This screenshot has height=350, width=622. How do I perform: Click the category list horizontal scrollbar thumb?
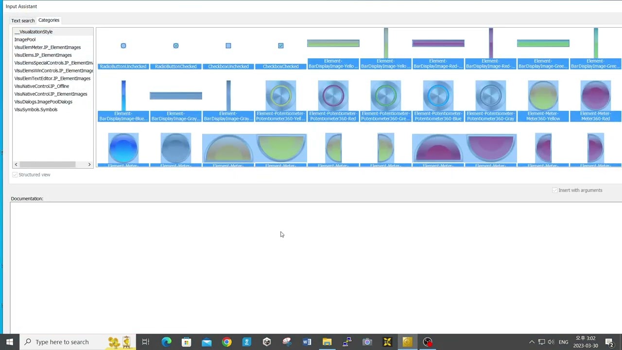point(48,164)
